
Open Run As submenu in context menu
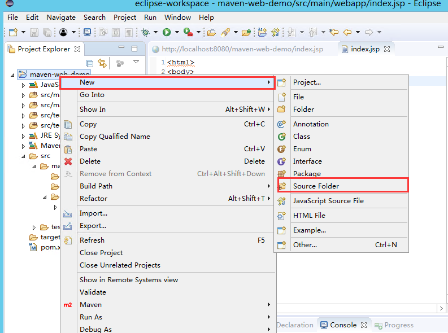[168, 317]
